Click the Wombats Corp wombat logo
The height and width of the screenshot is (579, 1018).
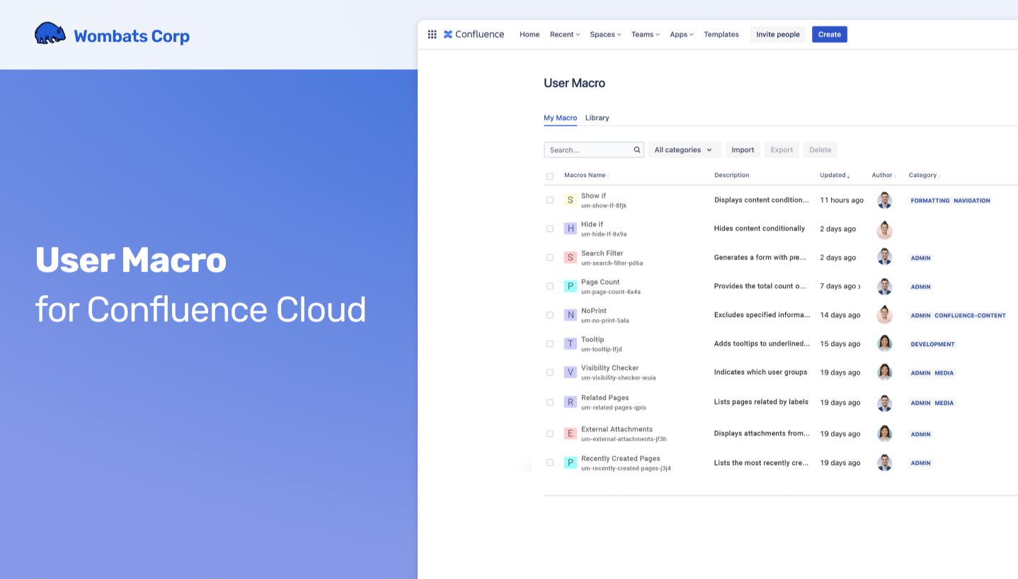(x=49, y=32)
